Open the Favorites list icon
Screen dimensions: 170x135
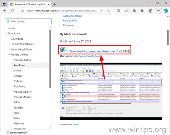coord(126,11)
